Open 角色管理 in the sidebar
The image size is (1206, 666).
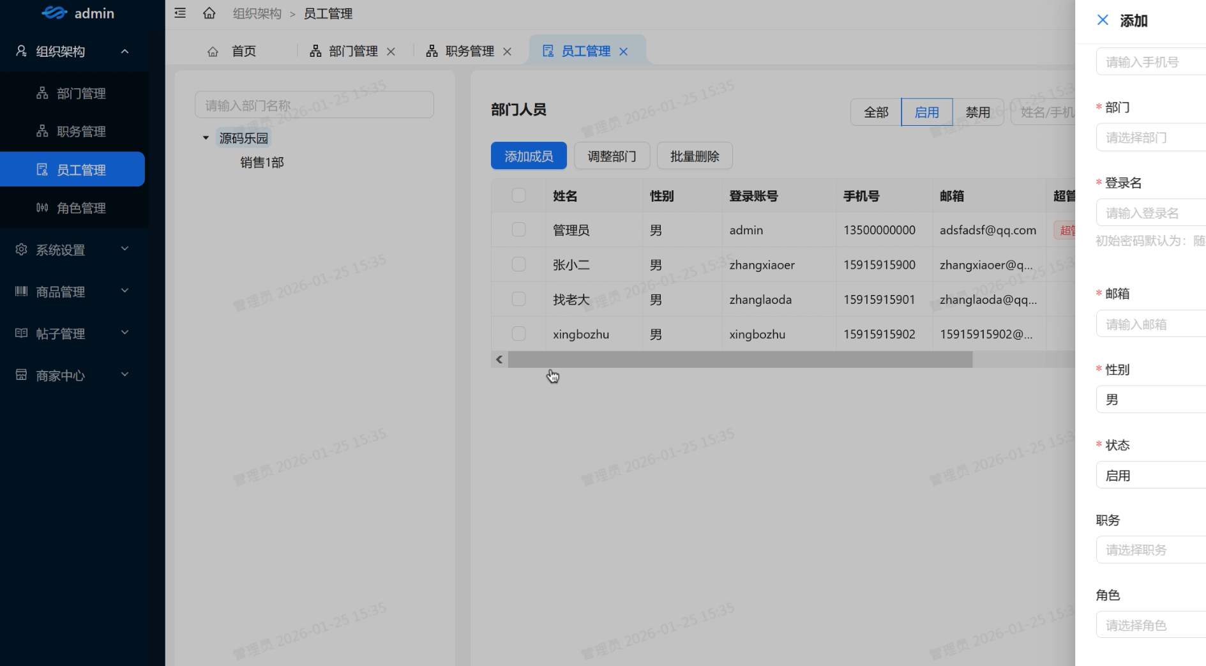coord(80,208)
